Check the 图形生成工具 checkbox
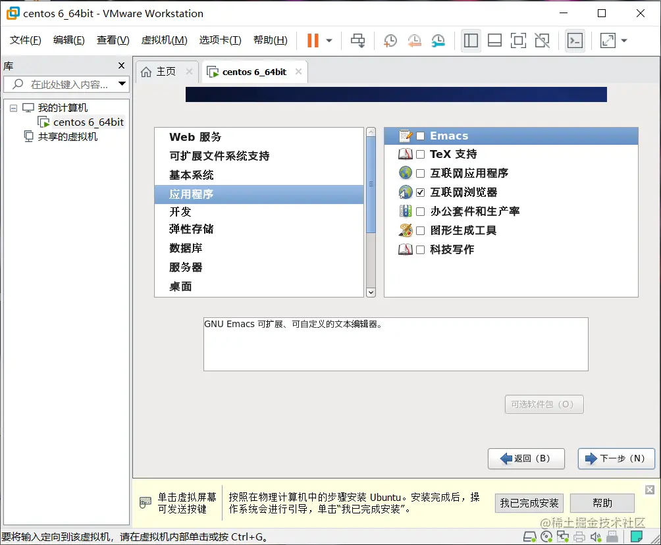The image size is (661, 545). click(420, 230)
